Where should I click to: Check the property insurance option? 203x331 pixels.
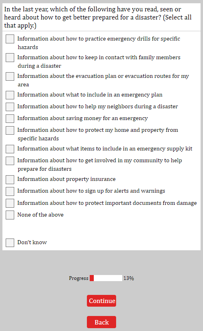point(10,179)
